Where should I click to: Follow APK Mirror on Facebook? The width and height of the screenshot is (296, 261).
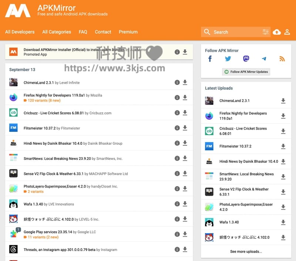(210, 59)
